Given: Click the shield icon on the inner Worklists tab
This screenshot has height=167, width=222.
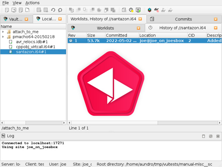Looking at the screenshot, I should pyautogui.click(x=73, y=28).
